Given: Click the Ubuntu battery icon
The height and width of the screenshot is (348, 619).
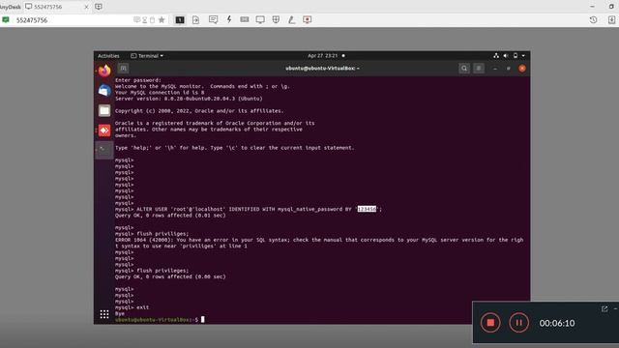Looking at the screenshot, I should (516, 56).
